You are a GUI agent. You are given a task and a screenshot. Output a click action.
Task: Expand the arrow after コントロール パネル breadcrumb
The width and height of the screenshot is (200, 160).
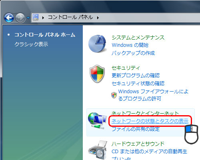(98, 18)
